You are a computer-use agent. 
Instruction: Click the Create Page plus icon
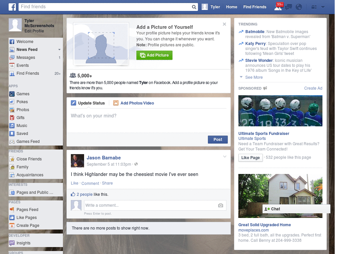point(12,226)
